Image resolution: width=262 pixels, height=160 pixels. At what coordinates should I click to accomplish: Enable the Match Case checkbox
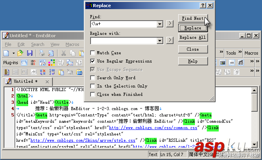[x=92, y=53]
